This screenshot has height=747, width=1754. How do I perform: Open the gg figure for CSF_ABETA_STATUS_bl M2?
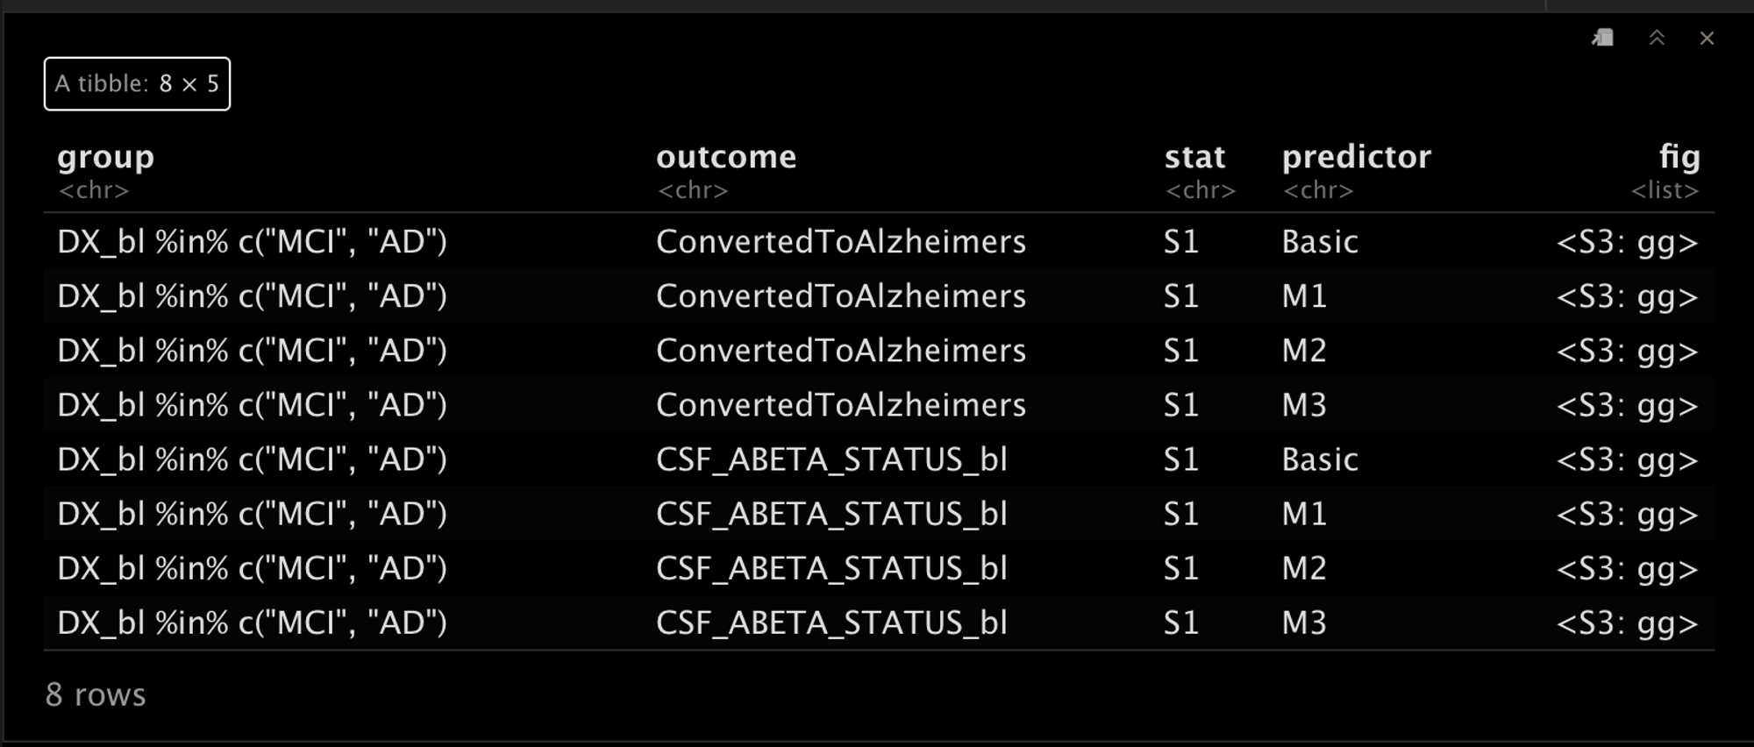point(1628,568)
